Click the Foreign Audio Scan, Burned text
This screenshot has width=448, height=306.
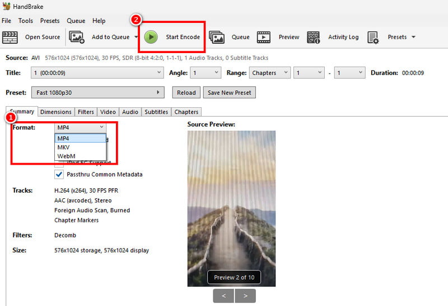92,211
